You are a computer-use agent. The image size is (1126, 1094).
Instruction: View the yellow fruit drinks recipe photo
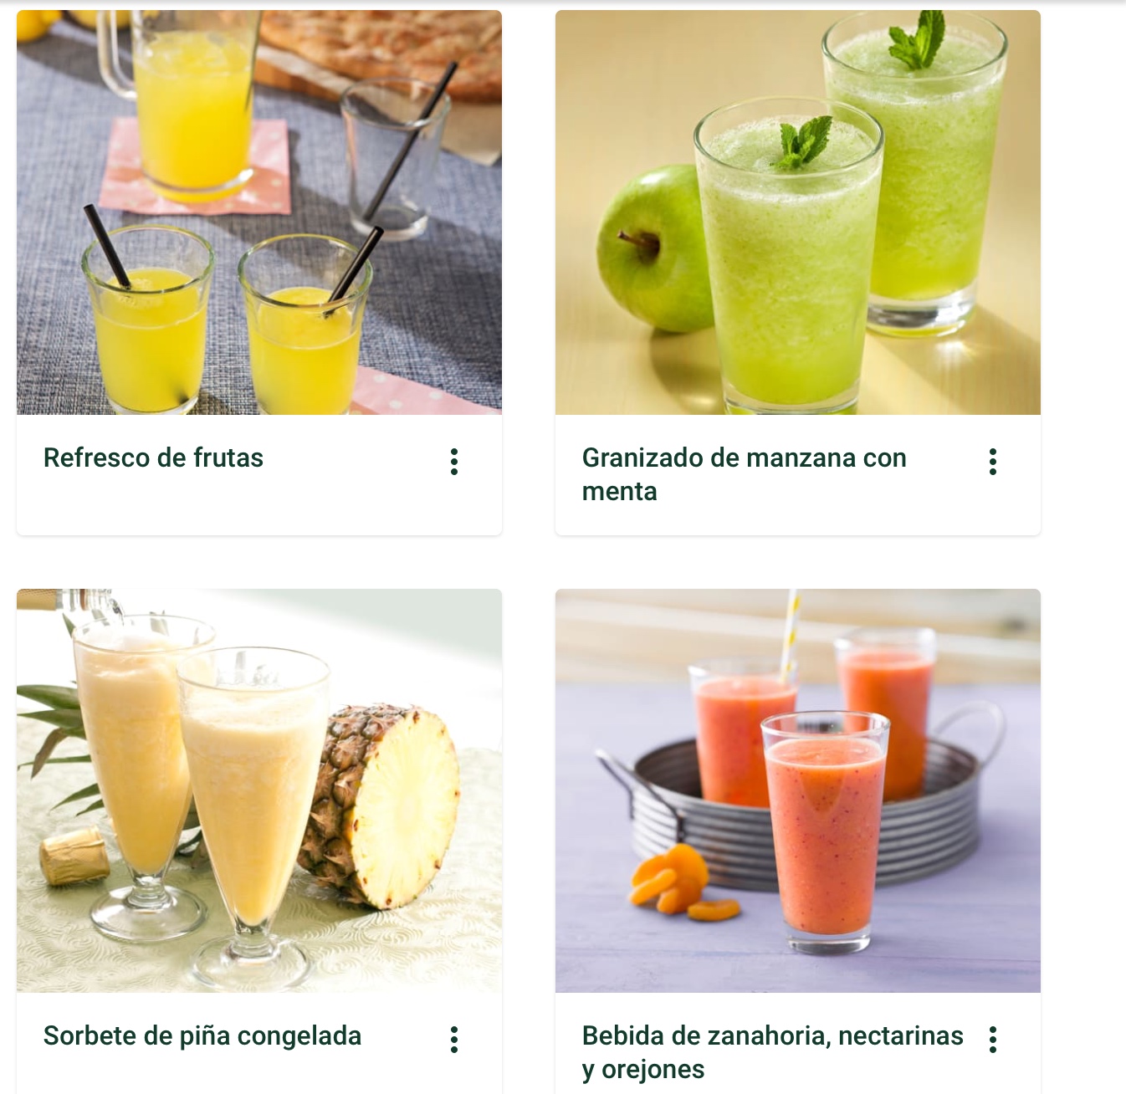(259, 212)
